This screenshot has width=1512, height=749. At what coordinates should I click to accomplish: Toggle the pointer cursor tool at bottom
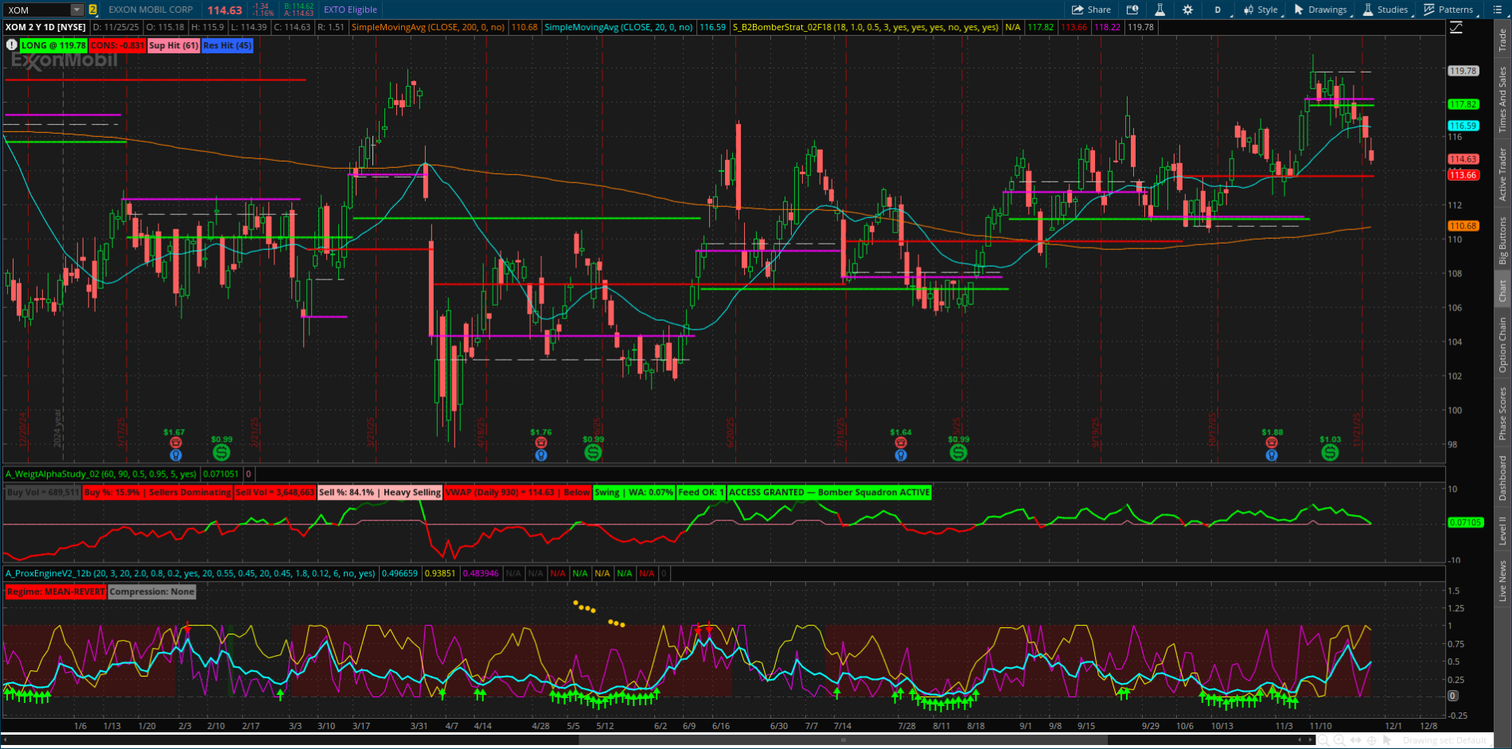click(1389, 740)
